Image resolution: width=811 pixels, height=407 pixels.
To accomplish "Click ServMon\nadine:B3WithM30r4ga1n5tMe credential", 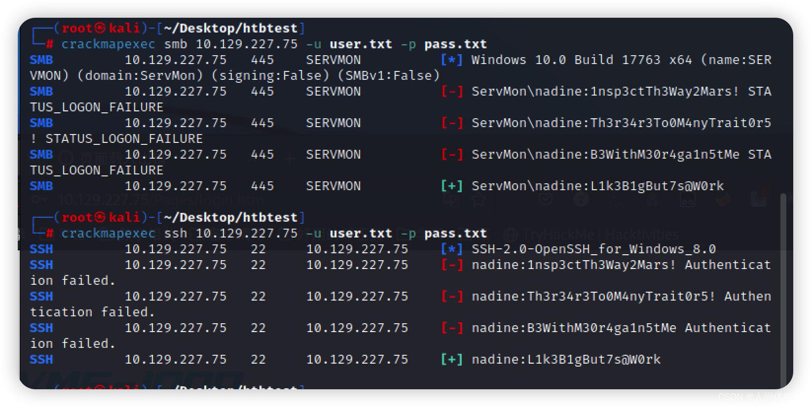I will (605, 155).
